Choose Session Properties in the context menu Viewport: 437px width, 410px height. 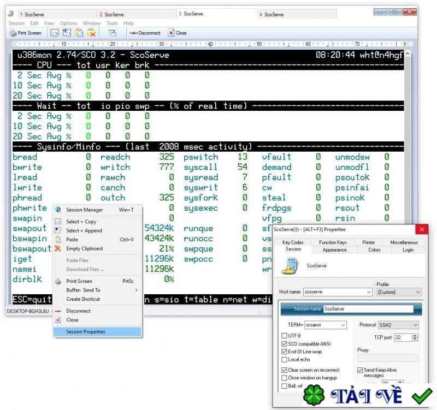click(86, 331)
